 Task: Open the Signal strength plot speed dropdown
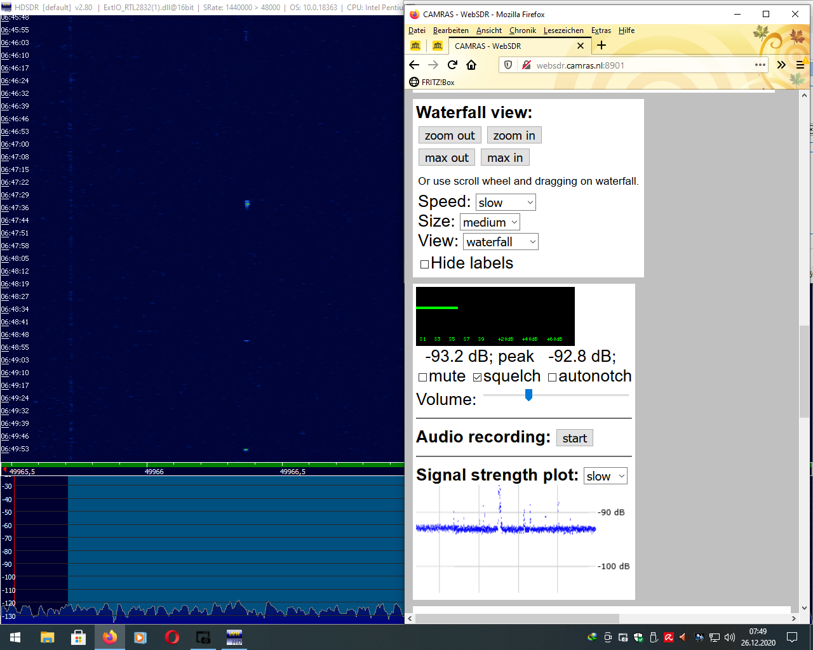[605, 476]
